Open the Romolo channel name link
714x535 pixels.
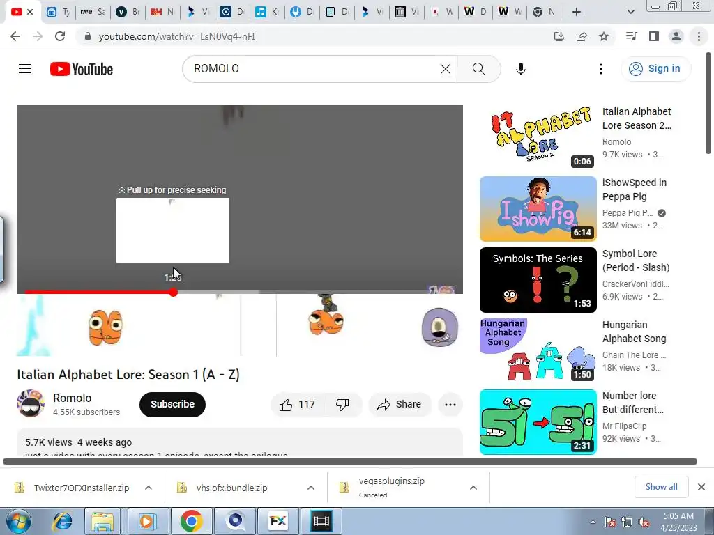[x=72, y=398]
